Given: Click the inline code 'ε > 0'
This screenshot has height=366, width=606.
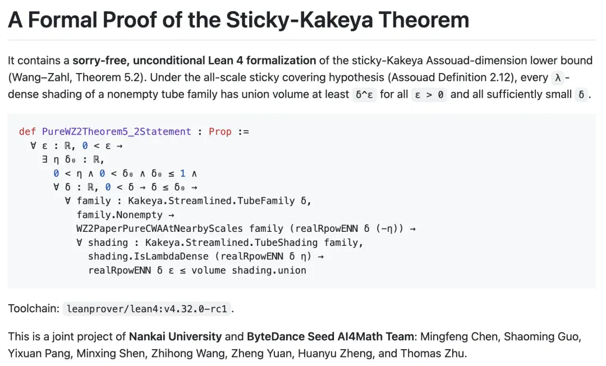Looking at the screenshot, I should [429, 95].
